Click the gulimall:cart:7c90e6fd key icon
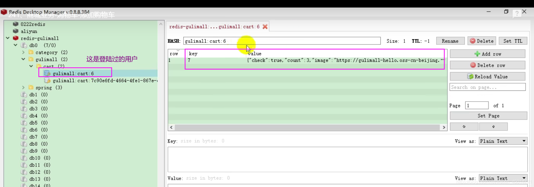The width and height of the screenshot is (534, 187). [48, 80]
